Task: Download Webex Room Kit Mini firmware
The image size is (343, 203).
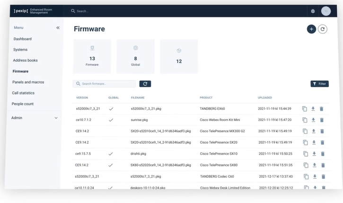Action: [x=313, y=120]
